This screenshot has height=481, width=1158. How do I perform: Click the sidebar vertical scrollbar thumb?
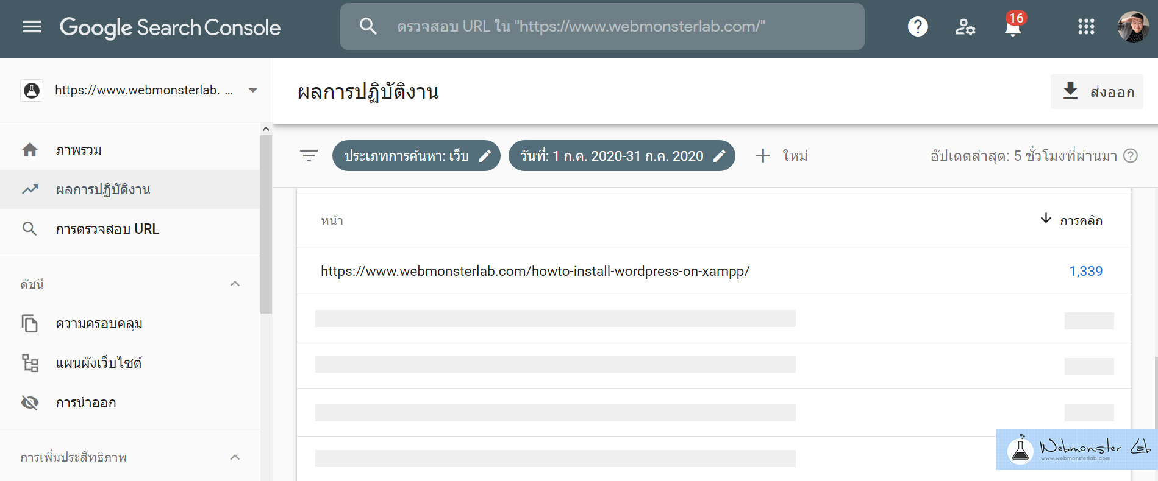pos(266,224)
